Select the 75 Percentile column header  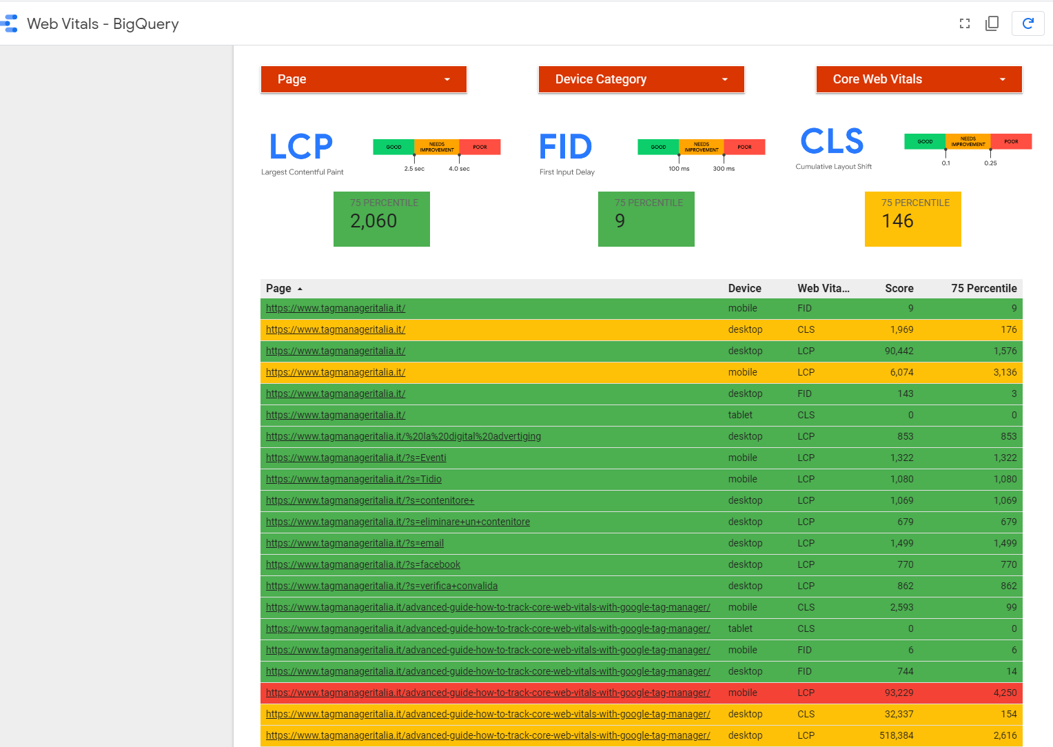coord(984,288)
